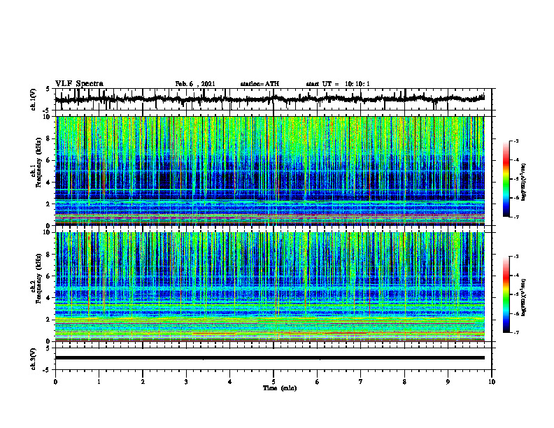Click time axis tick label "7"
The height and width of the screenshot is (428, 554).
tap(361, 382)
